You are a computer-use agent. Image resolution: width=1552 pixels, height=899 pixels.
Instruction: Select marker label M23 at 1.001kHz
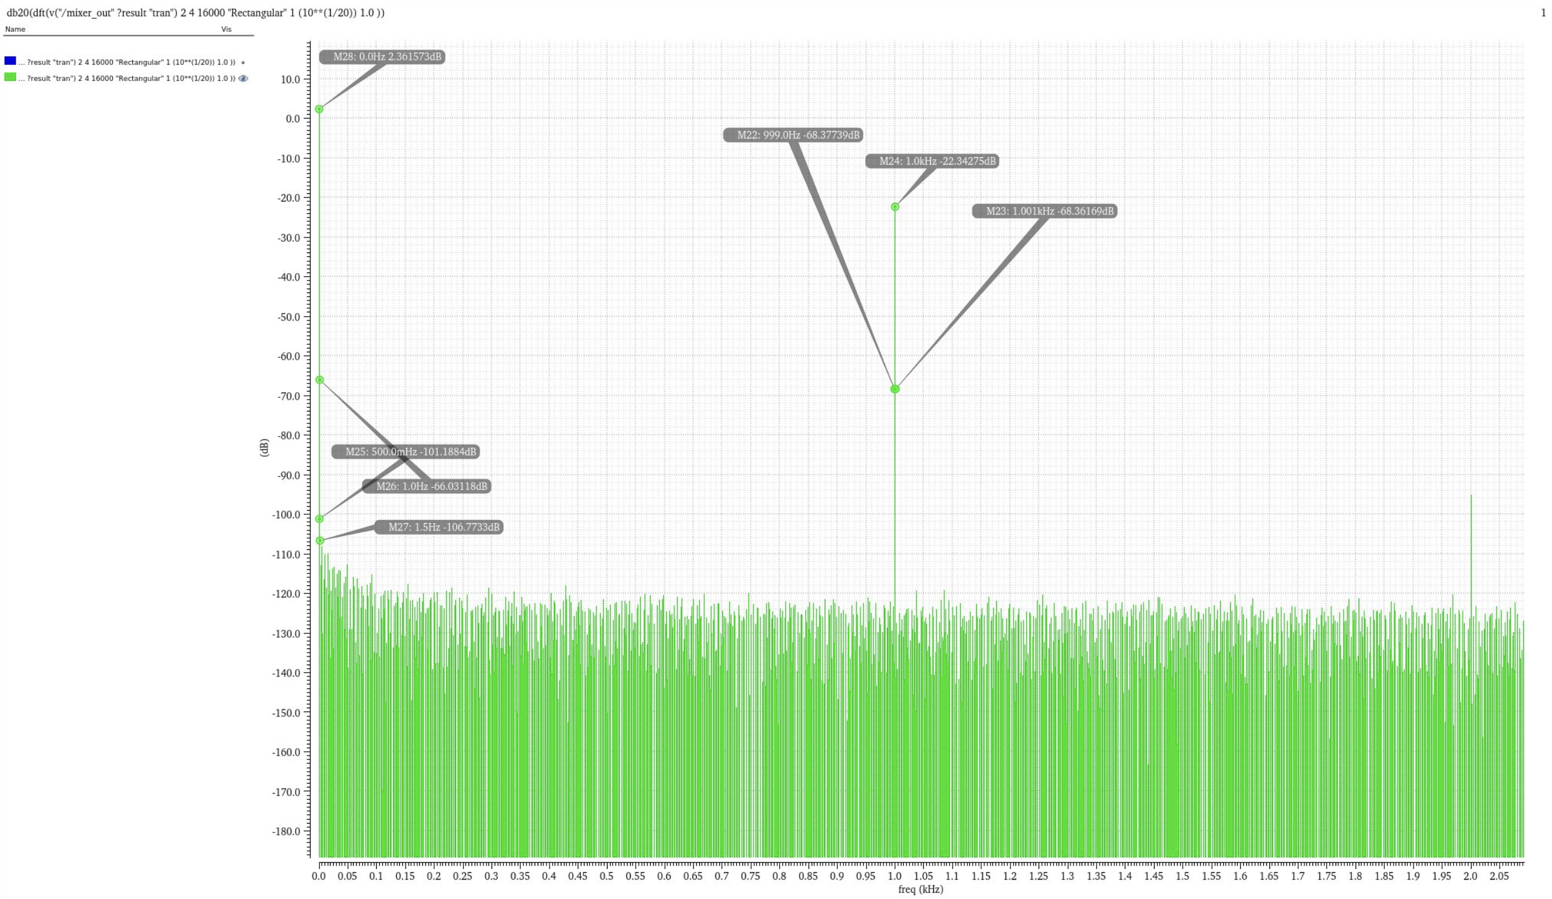1045,211
